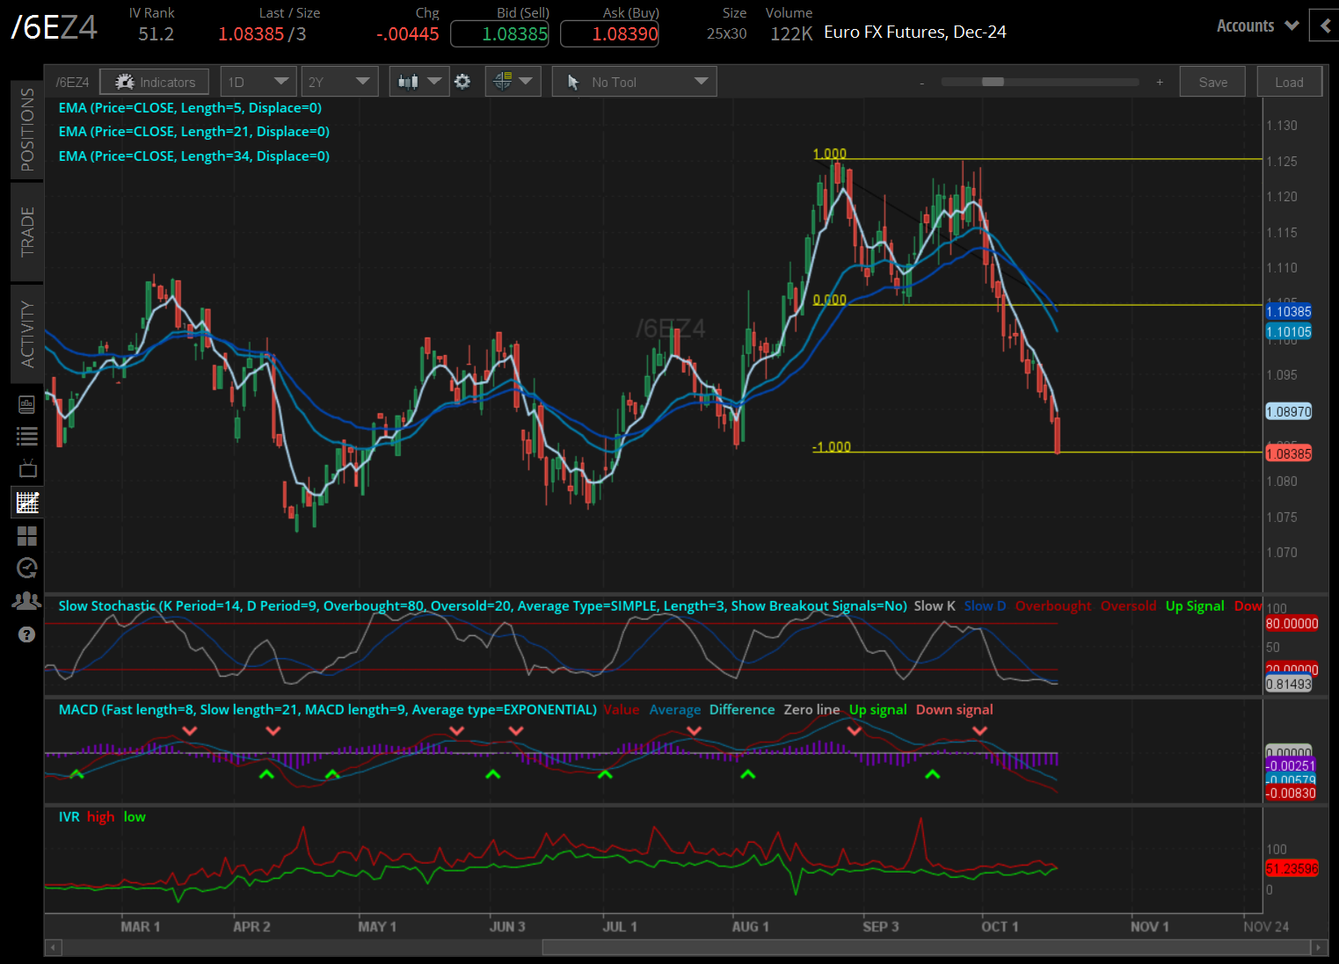The width and height of the screenshot is (1339, 964).
Task: Switch to the POSITIONS side tab
Action: [x=27, y=129]
